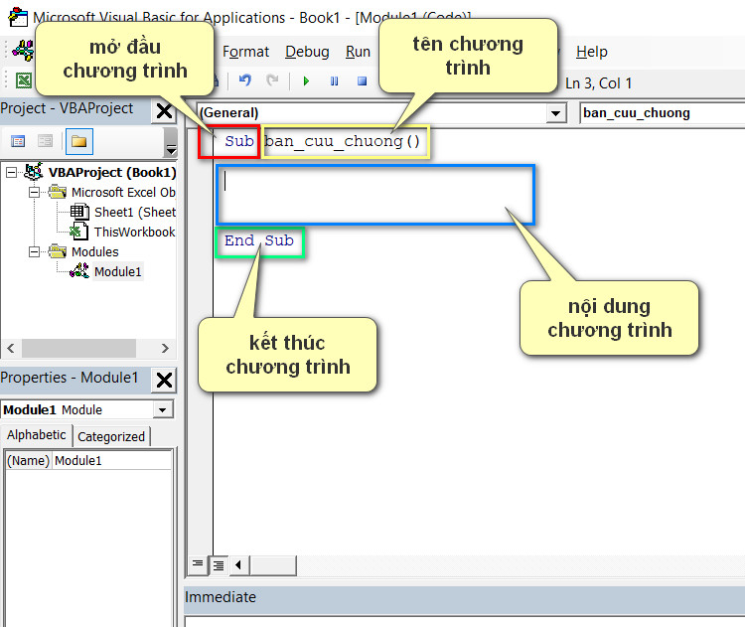Screen dimensions: 745x627
Task: Toggle Procedure View at bottom of code window
Action: (198, 565)
